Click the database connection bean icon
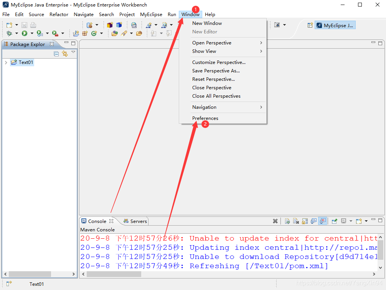Image resolution: width=386 pixels, height=290 pixels. pyautogui.click(x=90, y=25)
